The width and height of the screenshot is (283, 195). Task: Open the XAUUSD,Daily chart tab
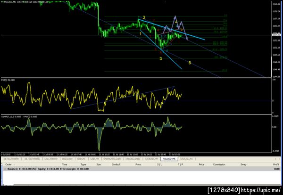133,159
